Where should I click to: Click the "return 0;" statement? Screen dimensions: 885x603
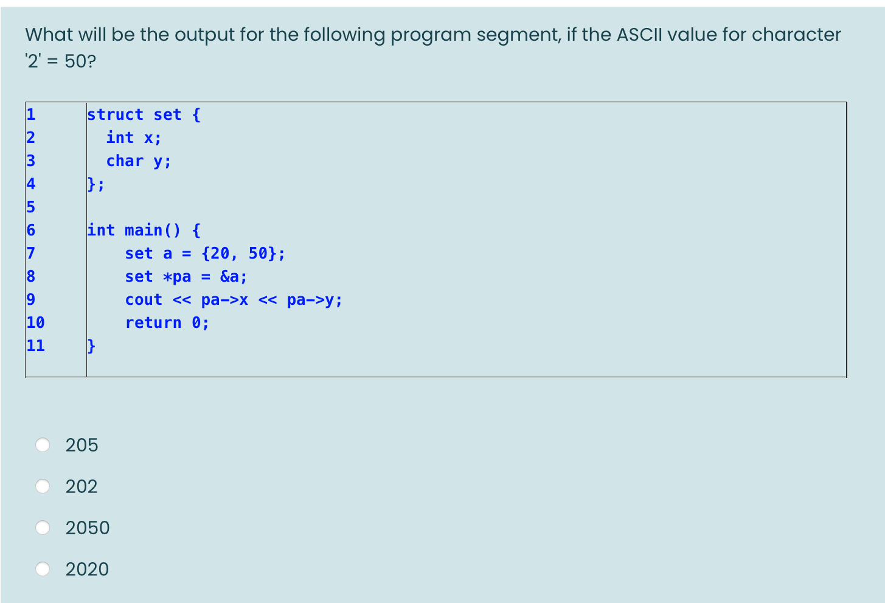point(167,322)
